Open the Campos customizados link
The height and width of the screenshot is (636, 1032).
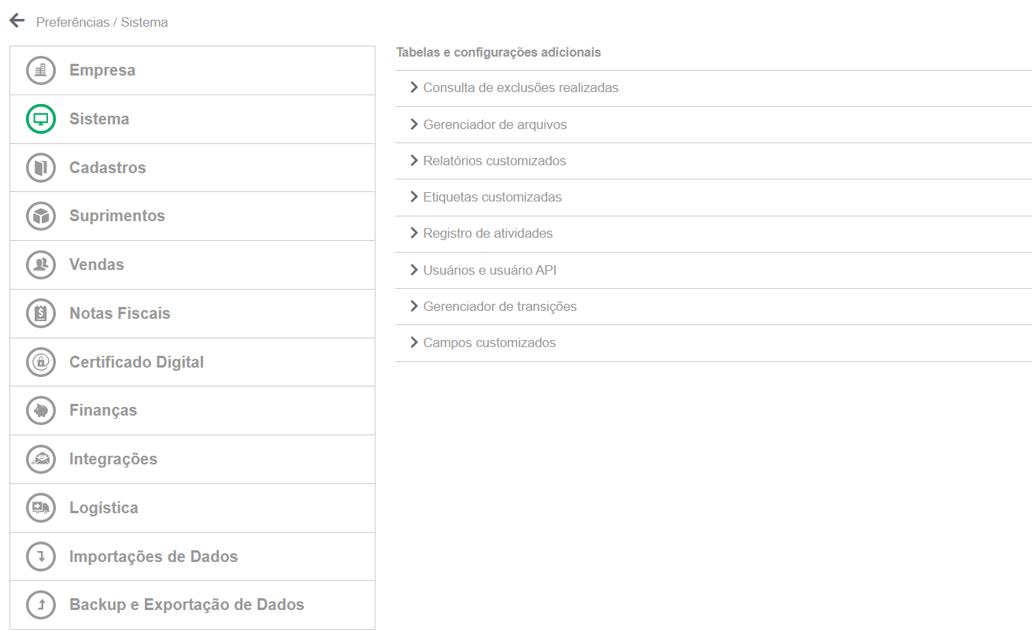[490, 342]
